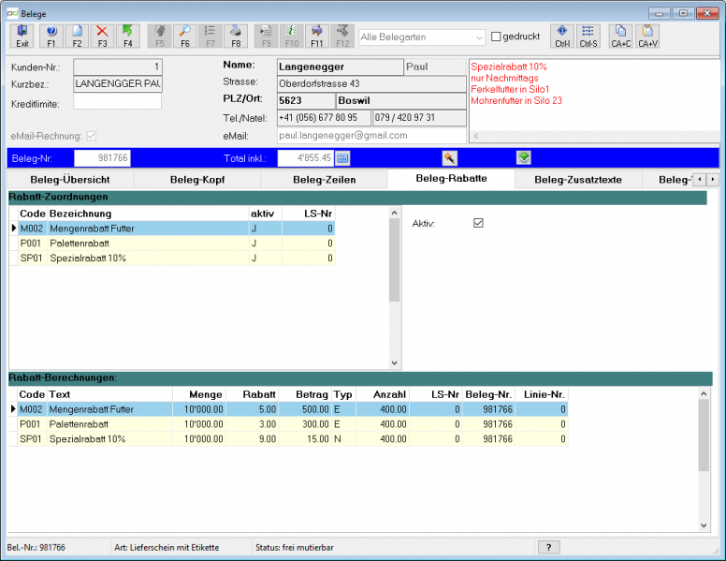Image resolution: width=726 pixels, height=561 pixels.
Task: Open help with the F1 icon
Action: tap(51, 37)
